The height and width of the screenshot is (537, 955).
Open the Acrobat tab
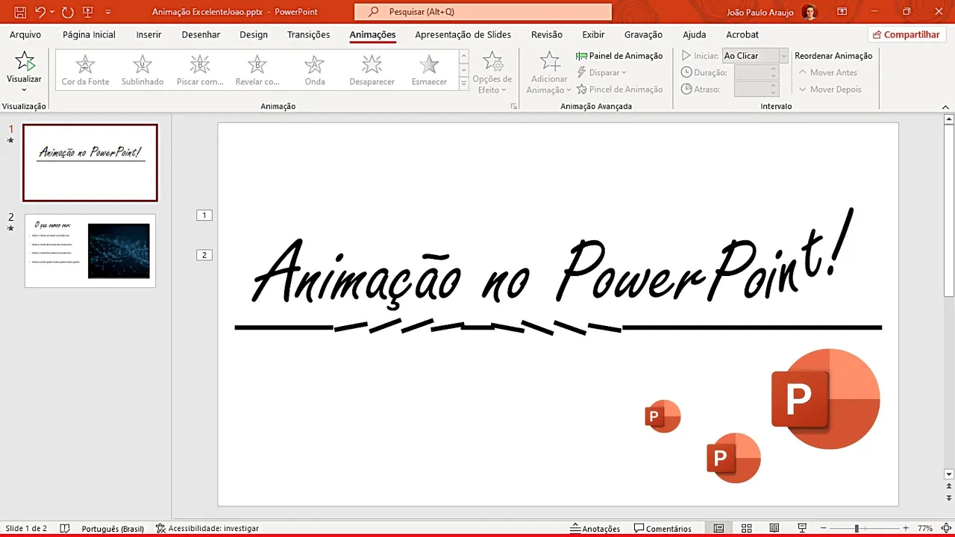coord(742,34)
